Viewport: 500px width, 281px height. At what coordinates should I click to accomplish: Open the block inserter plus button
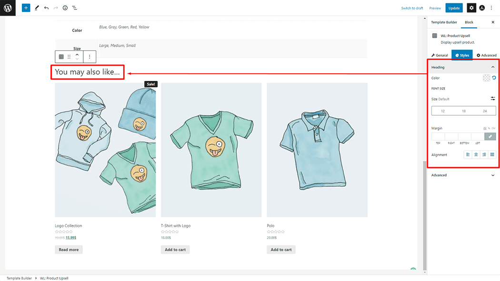[x=26, y=8]
